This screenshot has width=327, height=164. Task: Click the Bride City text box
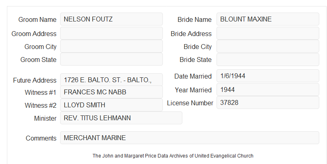click(x=268, y=46)
